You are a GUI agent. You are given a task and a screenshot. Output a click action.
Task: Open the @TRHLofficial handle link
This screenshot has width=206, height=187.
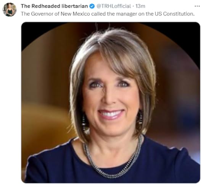(114, 6)
